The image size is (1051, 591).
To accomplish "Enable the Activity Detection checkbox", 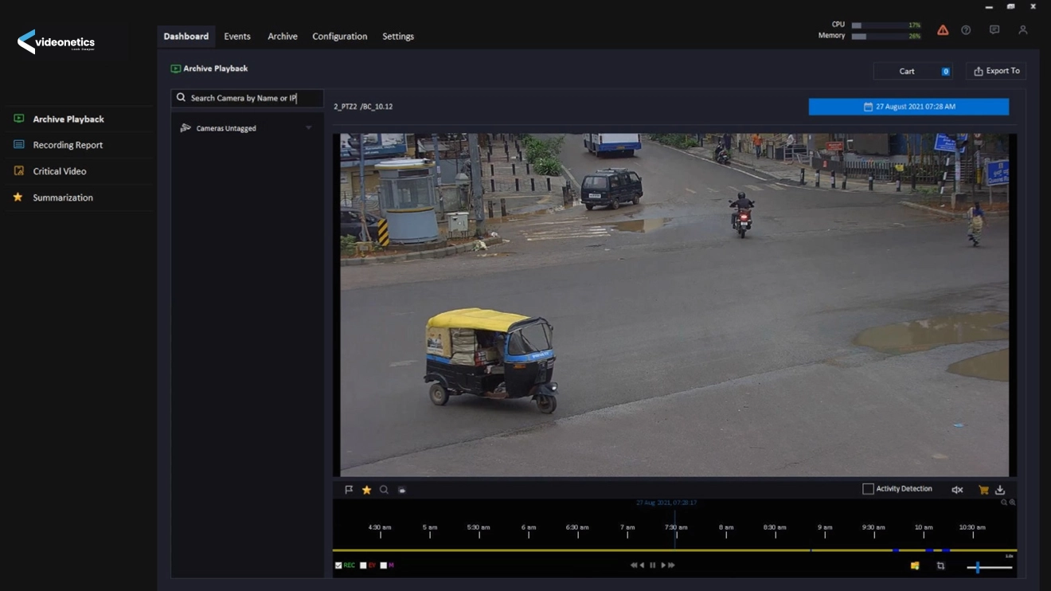I will 868,489.
